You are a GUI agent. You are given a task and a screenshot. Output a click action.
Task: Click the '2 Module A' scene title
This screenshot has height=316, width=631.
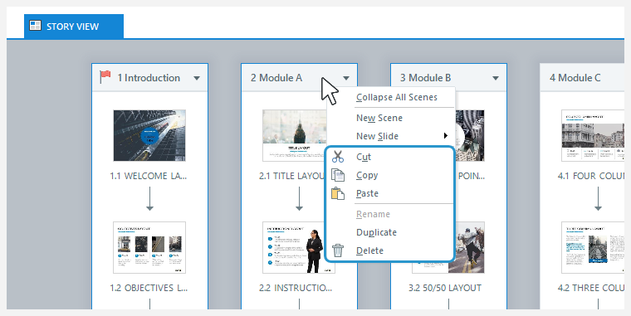(x=276, y=78)
